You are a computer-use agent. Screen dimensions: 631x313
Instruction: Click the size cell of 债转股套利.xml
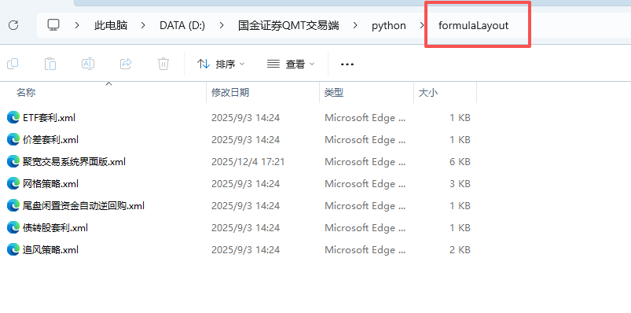point(460,227)
